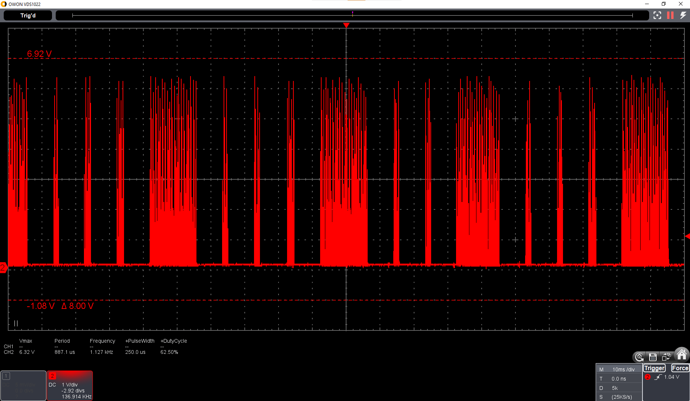Switch to the Trigger settings panel
This screenshot has width=690, height=401.
tap(654, 368)
